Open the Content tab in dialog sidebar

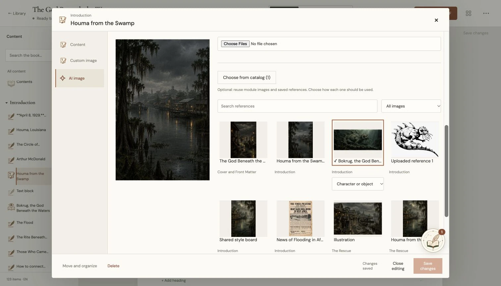point(80,44)
